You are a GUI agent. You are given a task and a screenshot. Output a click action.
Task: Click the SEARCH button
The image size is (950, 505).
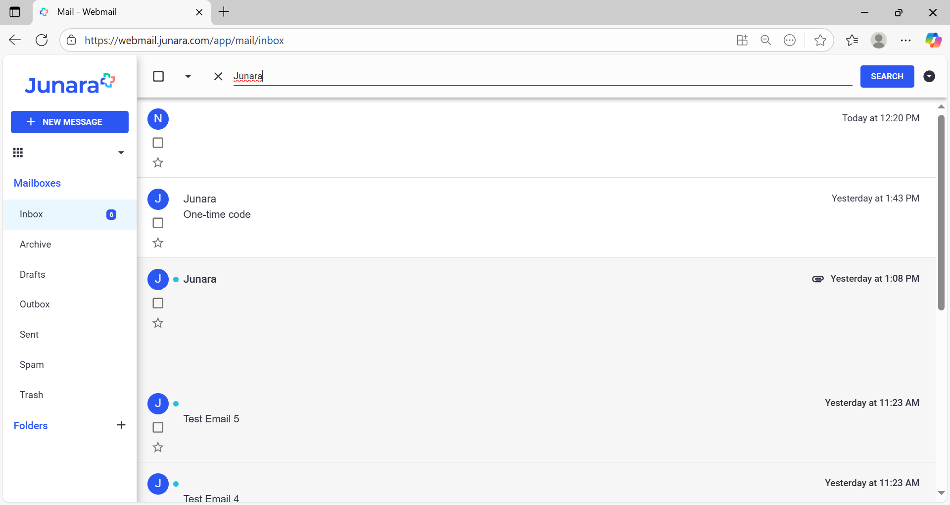point(887,76)
